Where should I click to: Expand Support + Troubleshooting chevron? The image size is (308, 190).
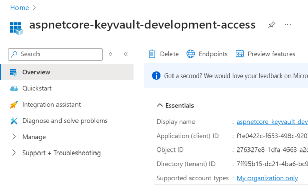(14, 153)
